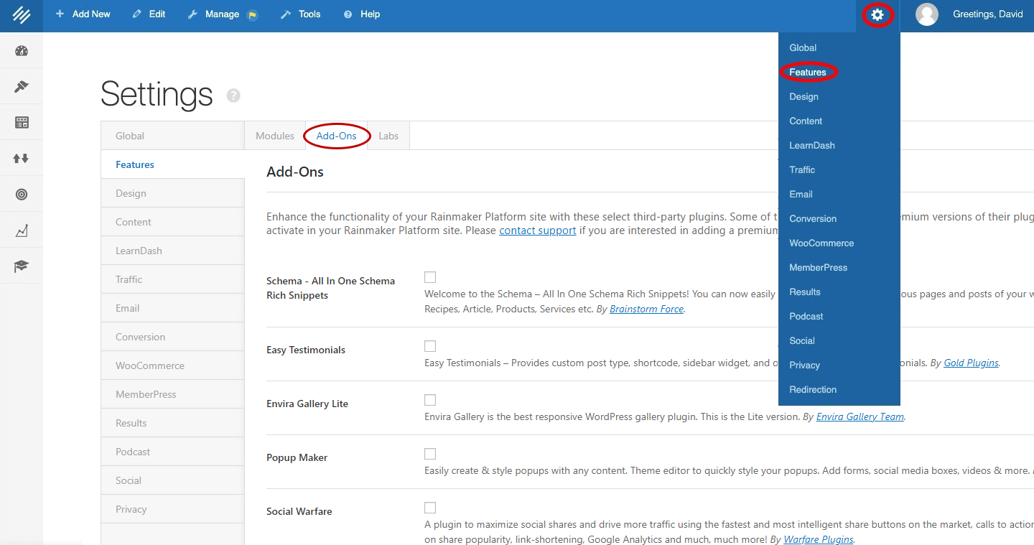Click the graduation cap icon in sidebar
The height and width of the screenshot is (545, 1034).
coord(22,266)
